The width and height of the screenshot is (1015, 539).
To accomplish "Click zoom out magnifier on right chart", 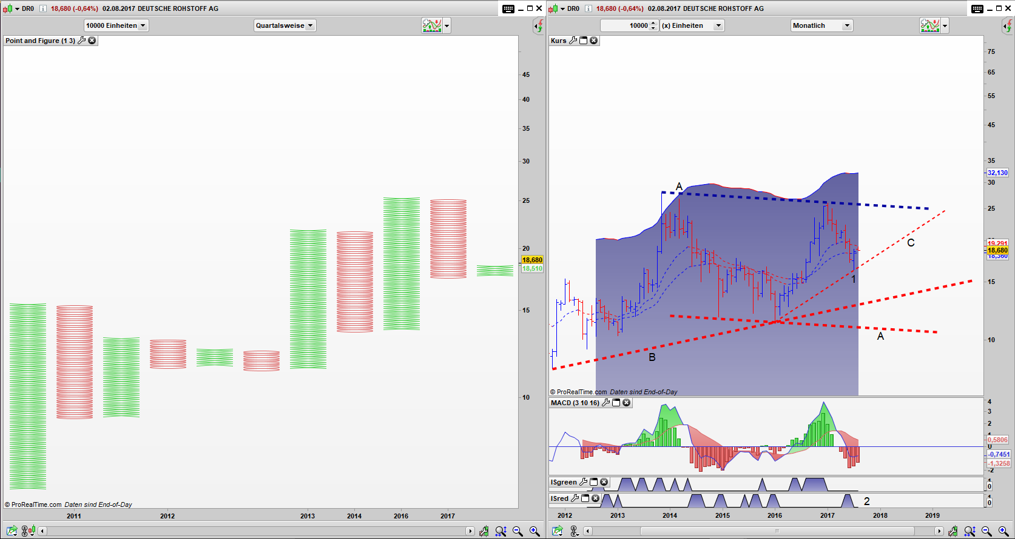I will click(x=986, y=531).
